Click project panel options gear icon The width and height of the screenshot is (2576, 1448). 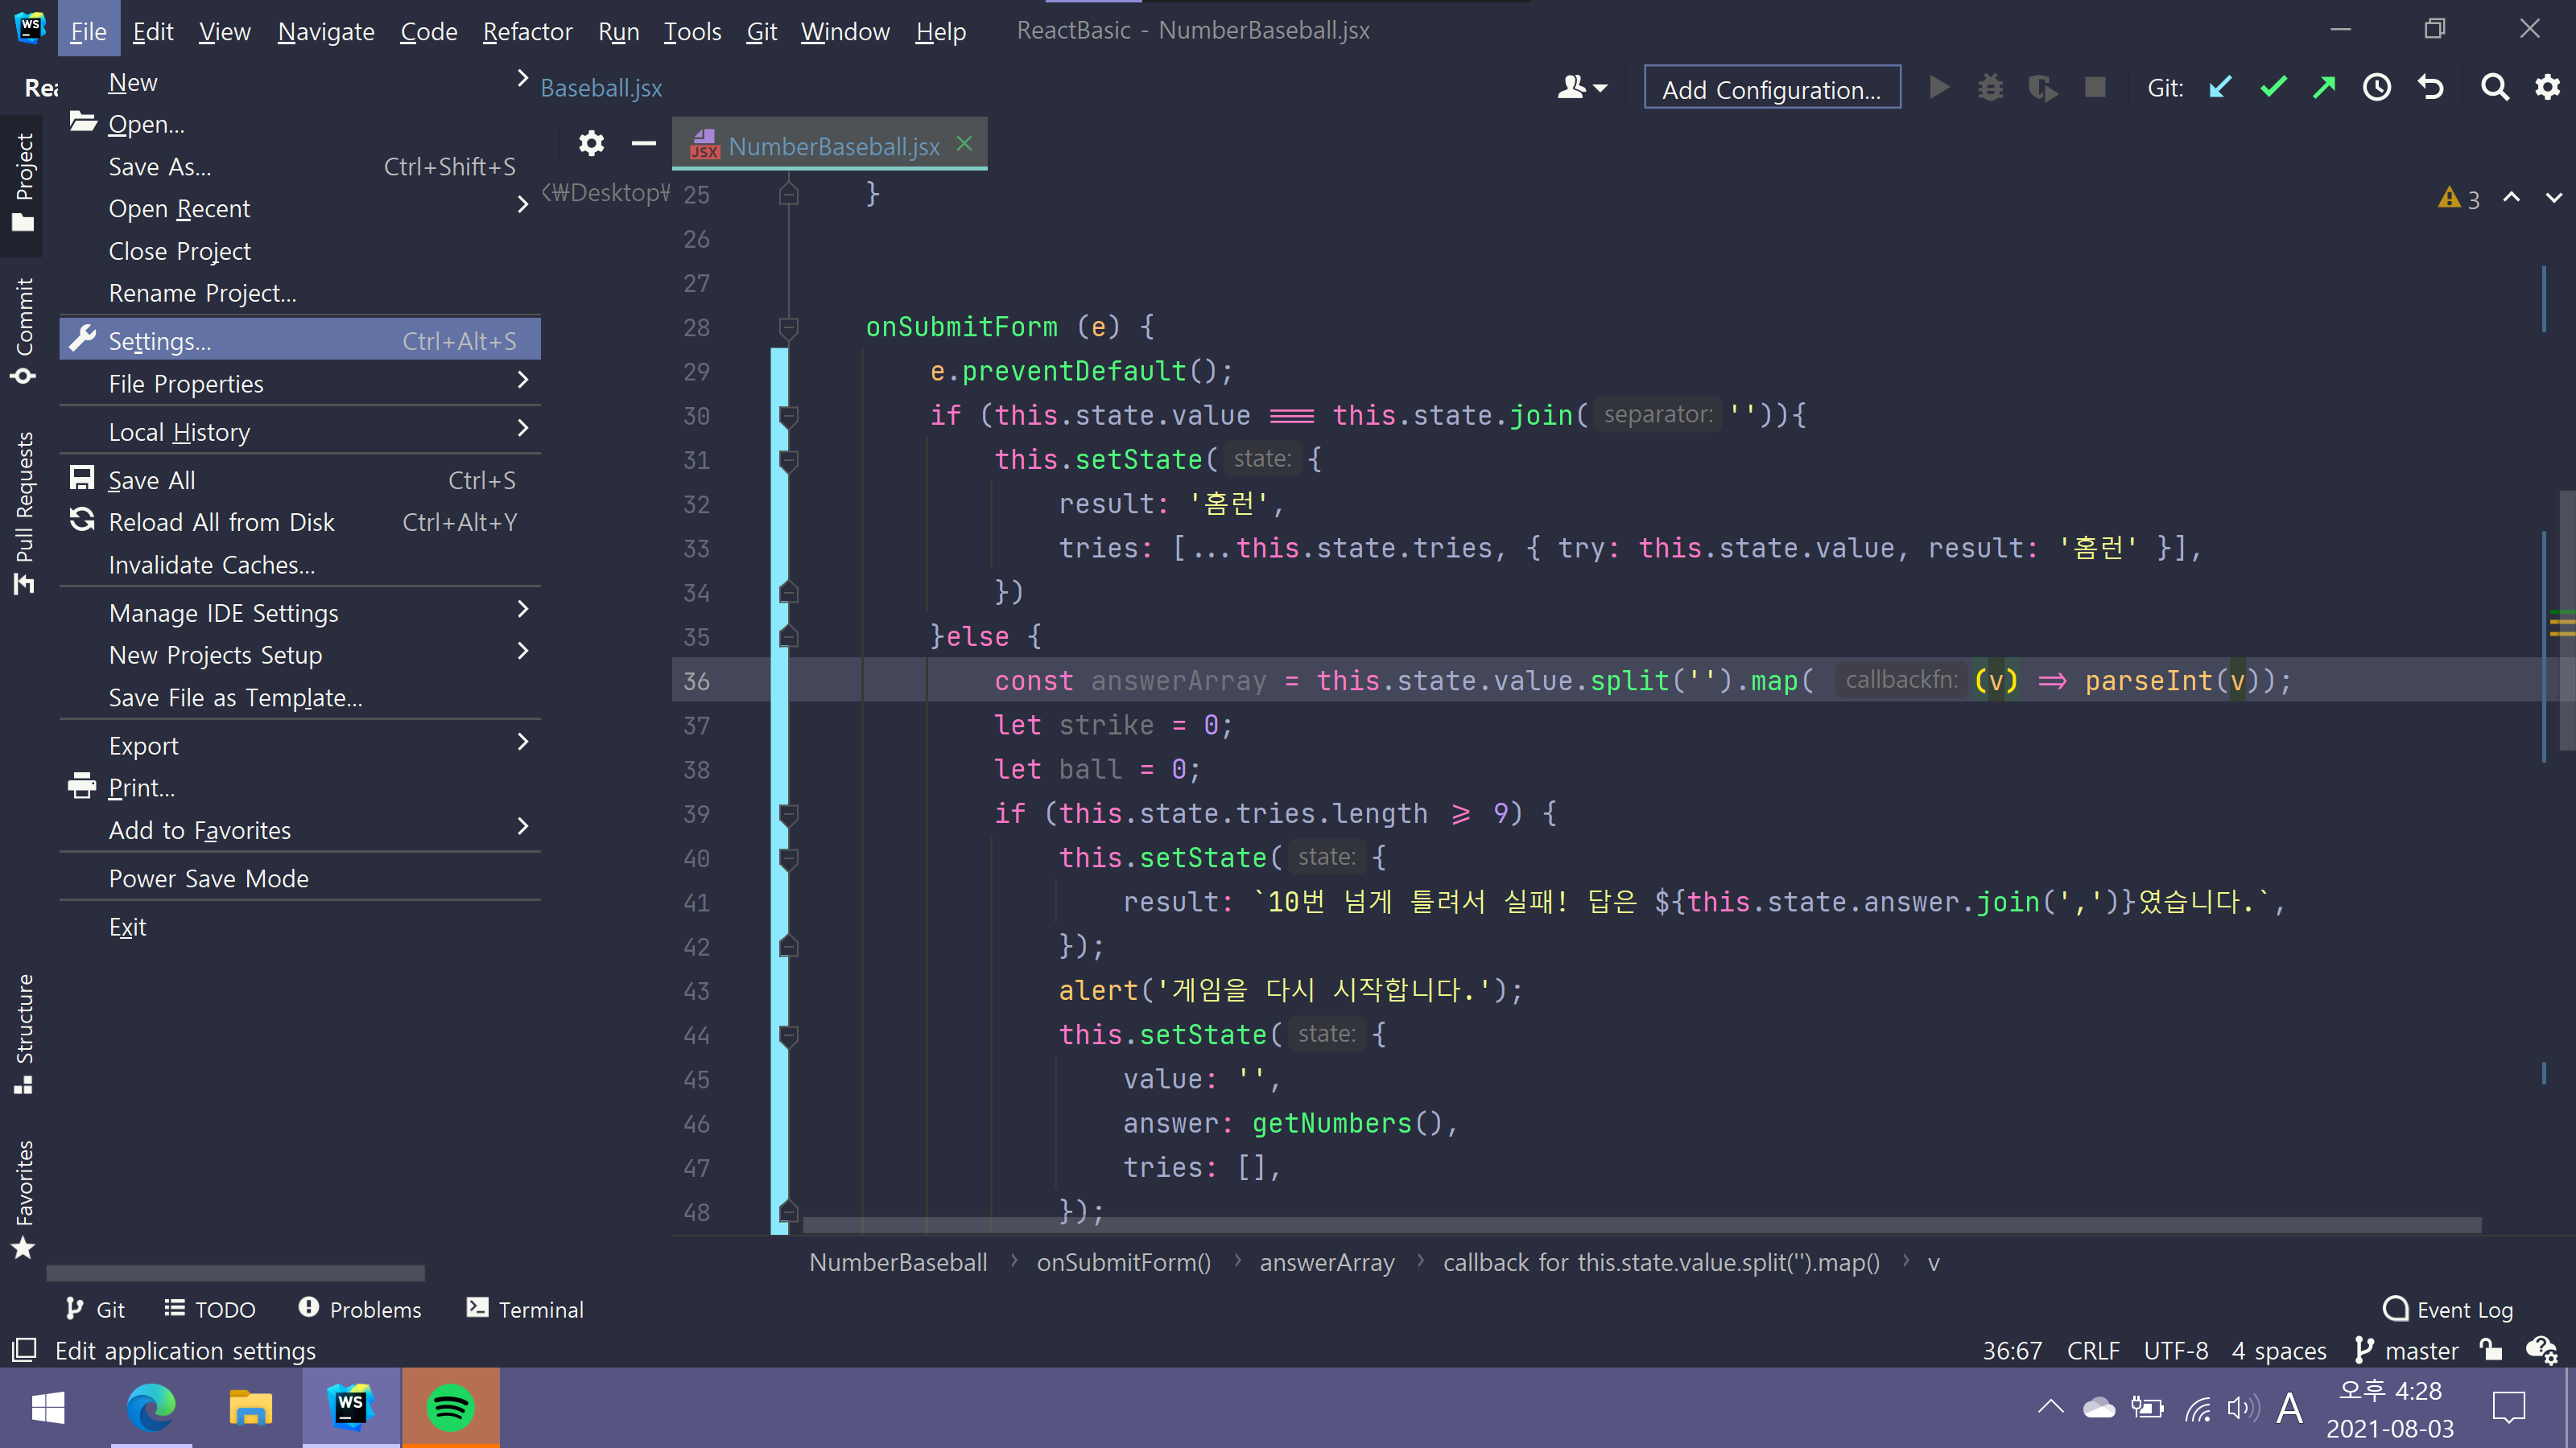[591, 144]
